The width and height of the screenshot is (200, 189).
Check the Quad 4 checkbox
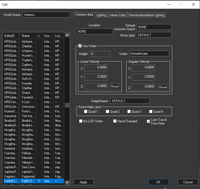[151, 112]
